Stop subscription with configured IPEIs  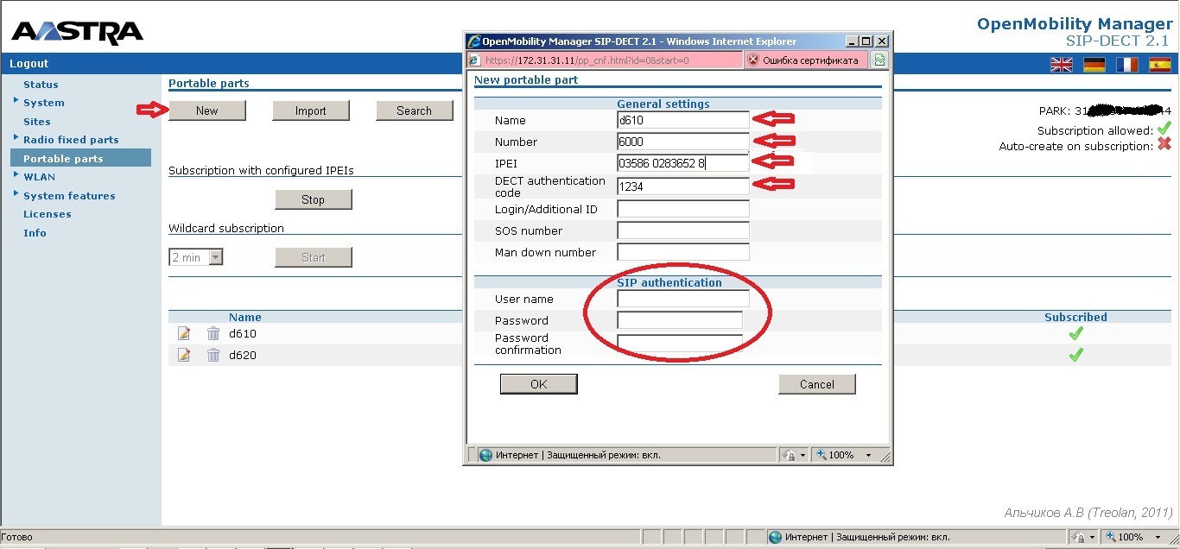(313, 199)
